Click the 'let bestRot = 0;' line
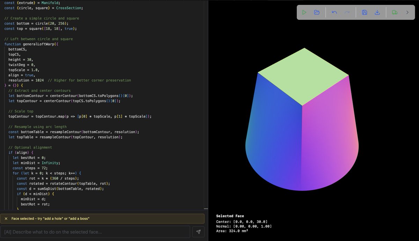 [30, 157]
